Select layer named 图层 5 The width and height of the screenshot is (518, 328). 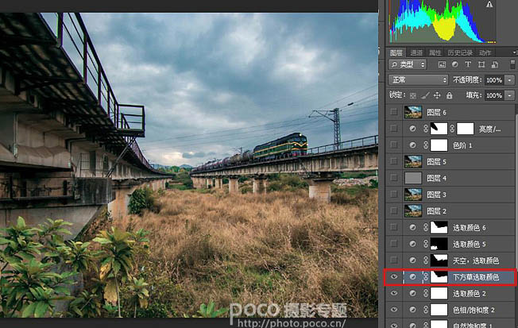coord(436,161)
